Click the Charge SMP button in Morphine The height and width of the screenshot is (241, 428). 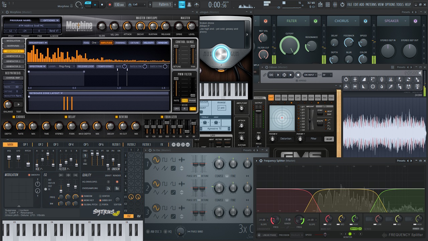tap(13, 78)
